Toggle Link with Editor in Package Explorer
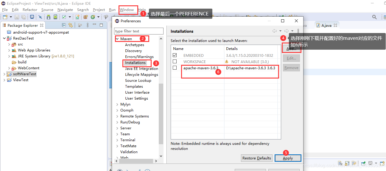386x171 pixels. pyautogui.click(x=71, y=25)
